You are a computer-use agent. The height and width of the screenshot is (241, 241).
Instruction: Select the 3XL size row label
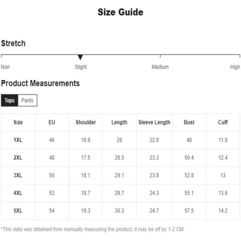tap(18, 176)
